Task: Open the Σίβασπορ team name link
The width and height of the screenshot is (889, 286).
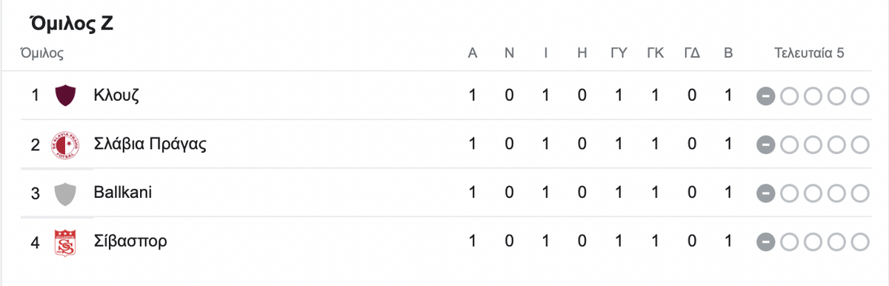Action: 130,242
